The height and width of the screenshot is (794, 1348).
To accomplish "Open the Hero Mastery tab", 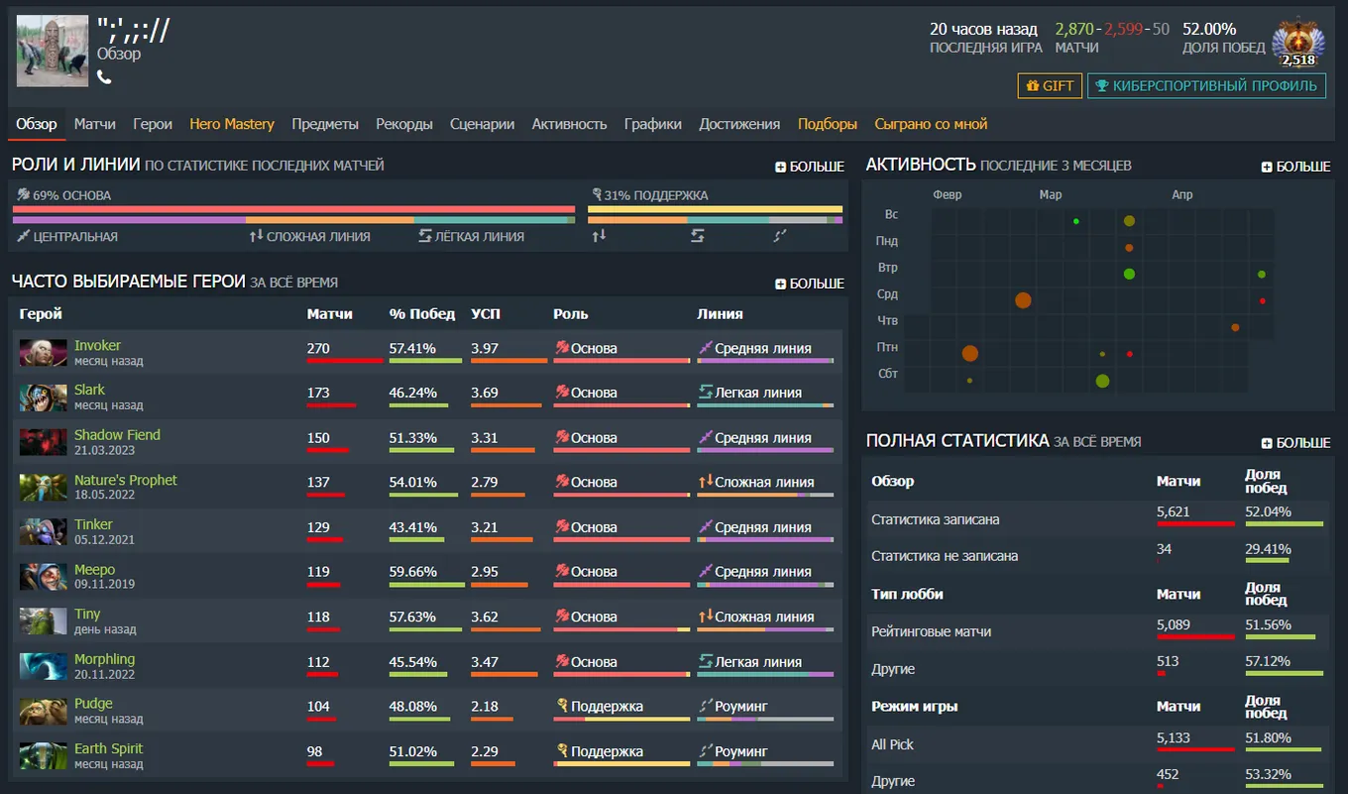I will pos(232,124).
